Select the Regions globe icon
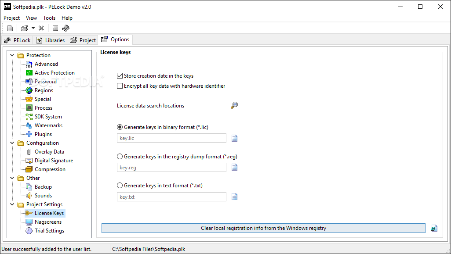Screen dimensions: 451x254 pyautogui.click(x=29, y=90)
